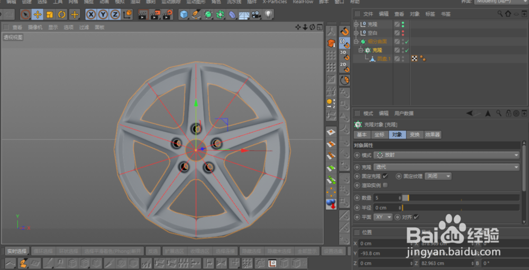Render to Picture Viewer

pos(155,14)
